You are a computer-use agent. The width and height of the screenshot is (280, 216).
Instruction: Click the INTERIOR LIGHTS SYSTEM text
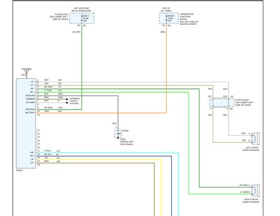click(74, 101)
